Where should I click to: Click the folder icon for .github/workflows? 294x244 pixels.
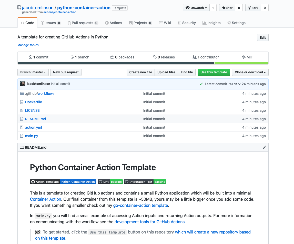(x=22, y=94)
